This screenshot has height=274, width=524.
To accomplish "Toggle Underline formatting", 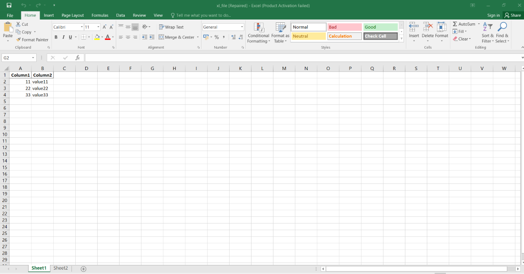I will tap(70, 37).
